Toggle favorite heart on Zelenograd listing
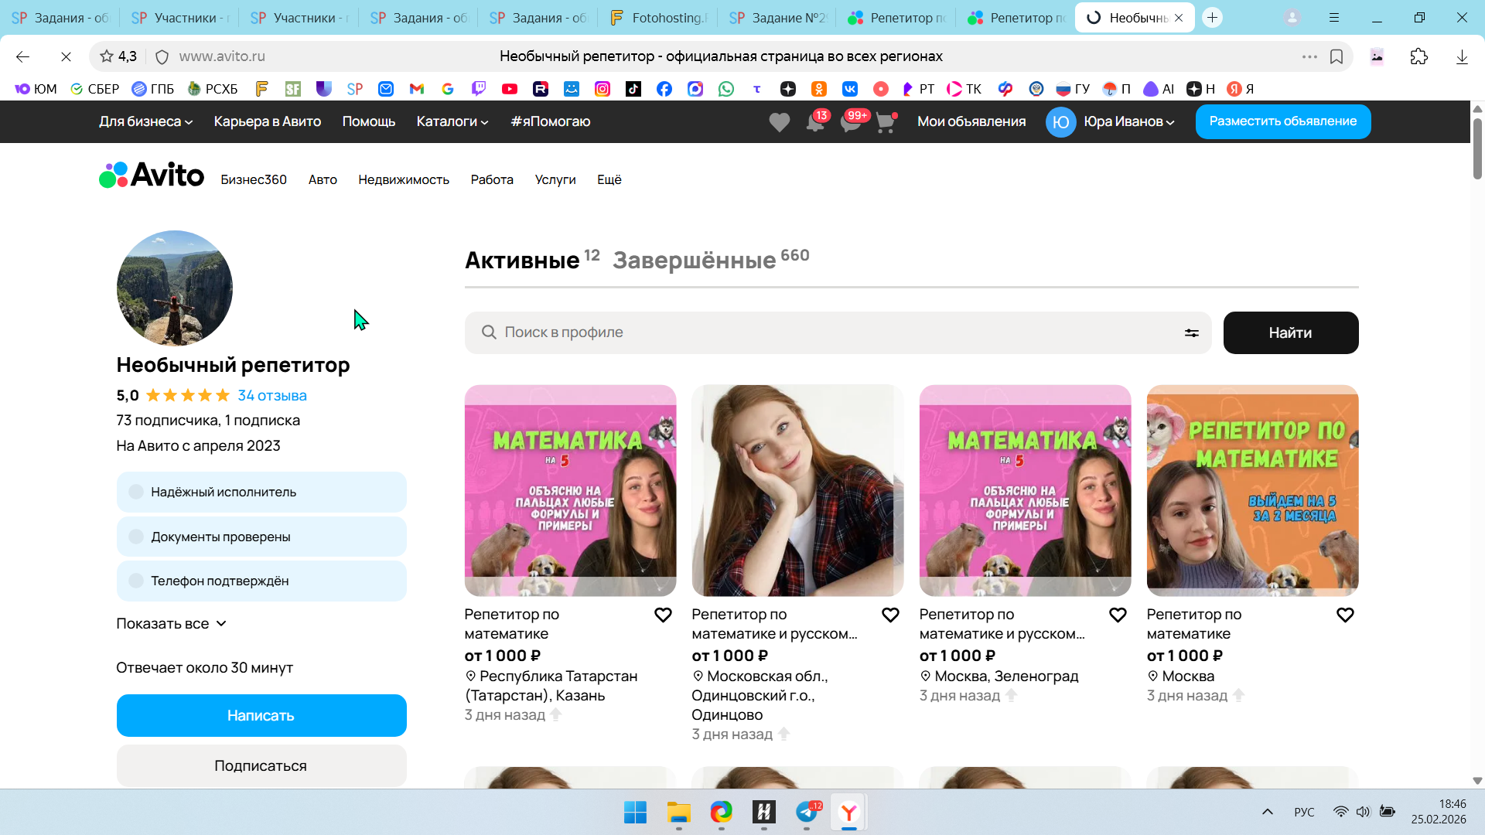Image resolution: width=1485 pixels, height=835 pixels. point(1118,615)
